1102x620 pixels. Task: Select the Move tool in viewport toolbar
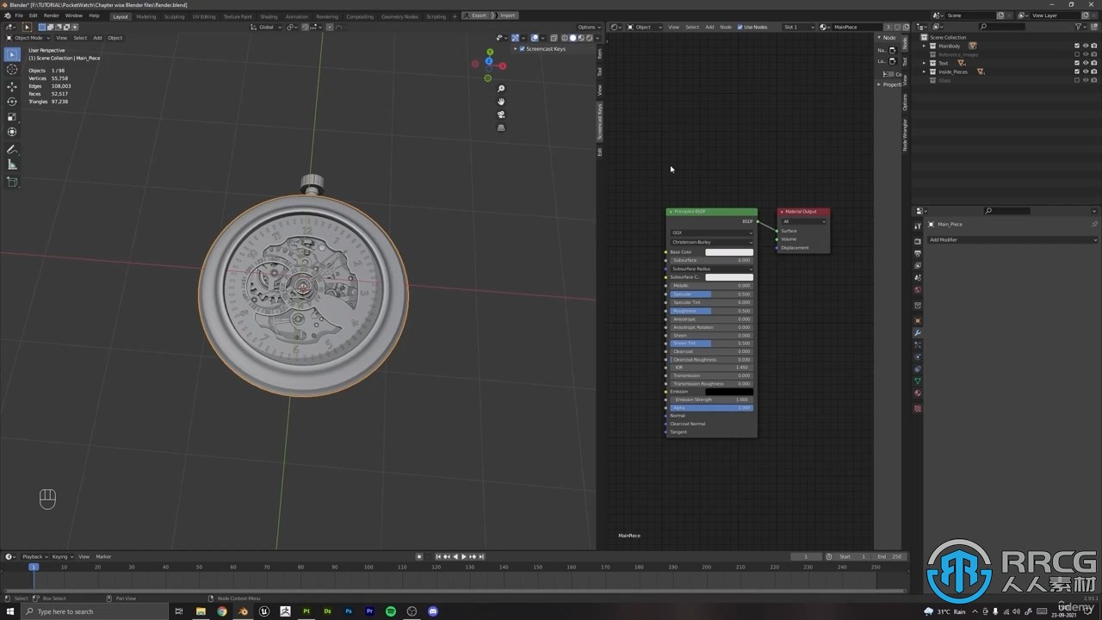(12, 86)
